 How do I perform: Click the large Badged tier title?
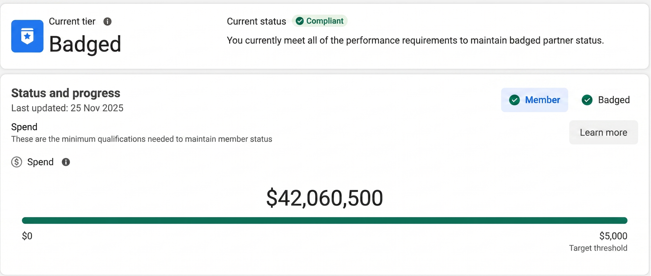(x=85, y=44)
